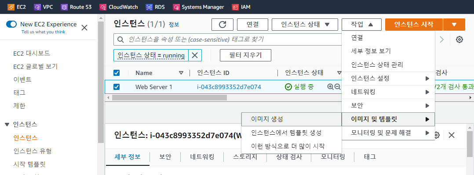474x175 pixels.
Task: Open the RDS service shortcut icon
Action: coord(149,7)
